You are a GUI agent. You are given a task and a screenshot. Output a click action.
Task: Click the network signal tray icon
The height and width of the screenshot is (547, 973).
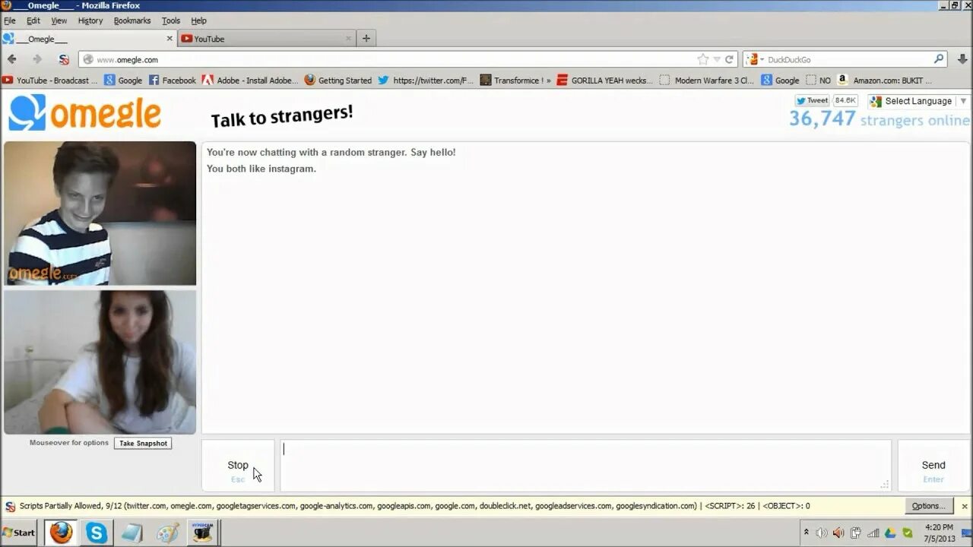click(873, 533)
